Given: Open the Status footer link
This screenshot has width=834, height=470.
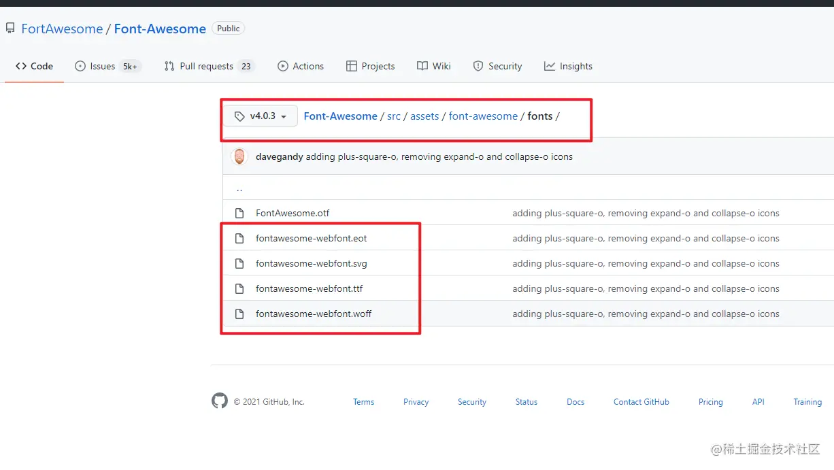Looking at the screenshot, I should click(x=527, y=402).
